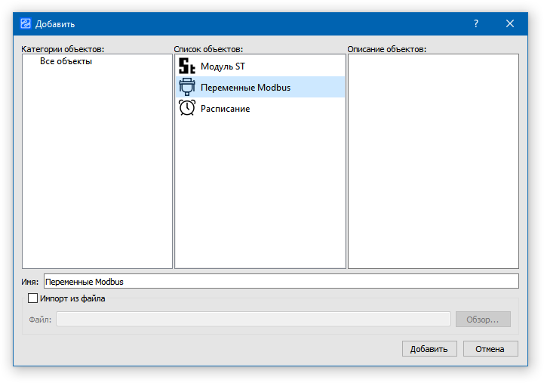Click the Имя text field
Image resolution: width=544 pixels, height=383 pixels.
pyautogui.click(x=281, y=281)
